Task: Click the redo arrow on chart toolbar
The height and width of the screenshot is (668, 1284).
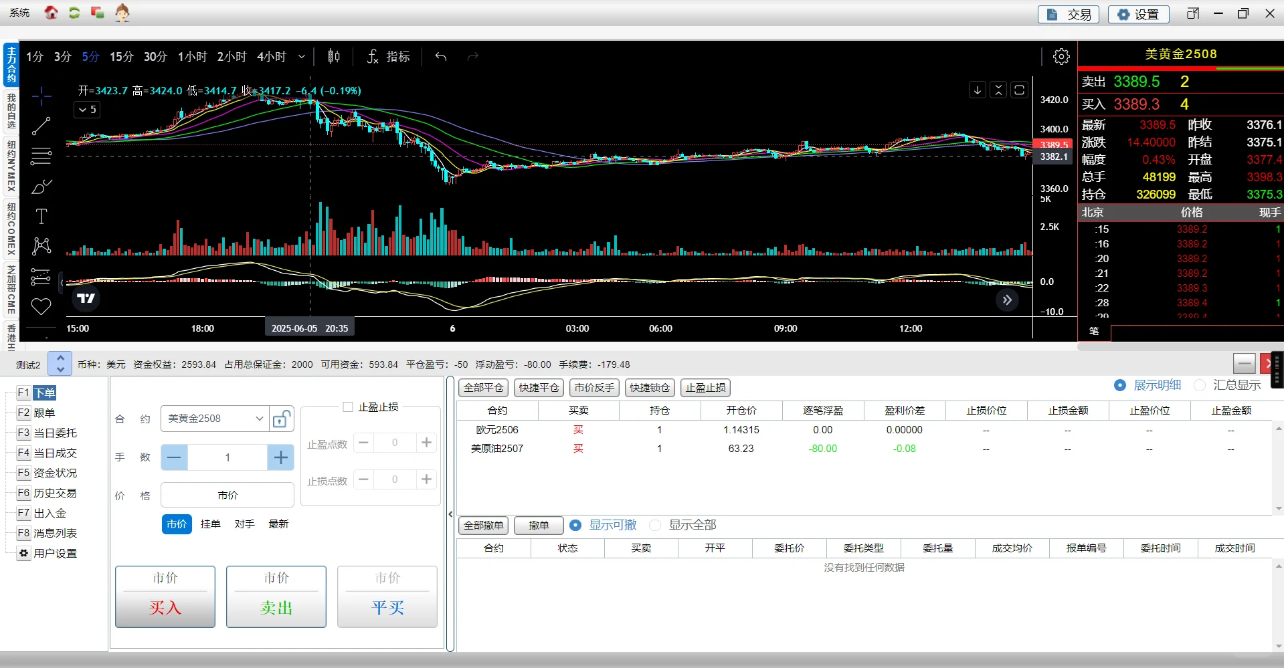Action: click(x=473, y=57)
